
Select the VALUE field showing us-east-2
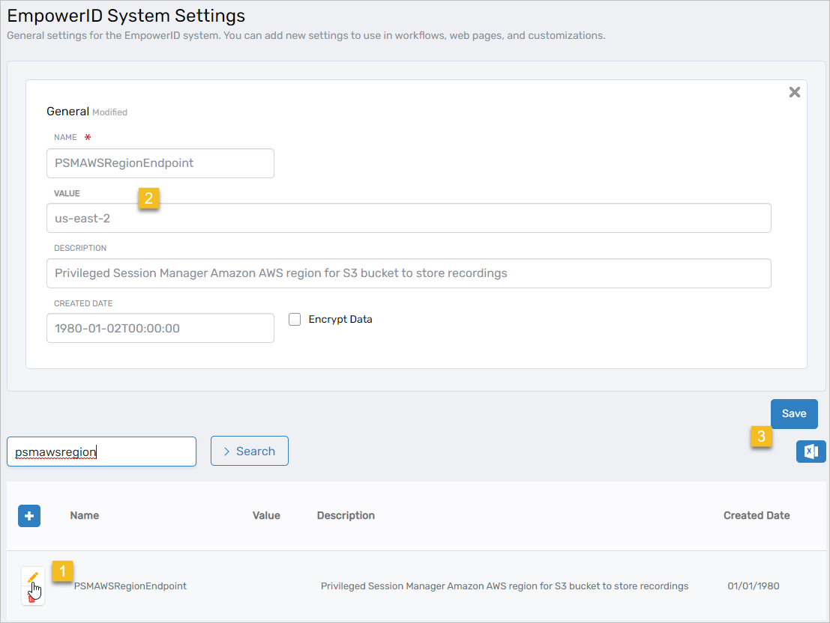(x=409, y=218)
